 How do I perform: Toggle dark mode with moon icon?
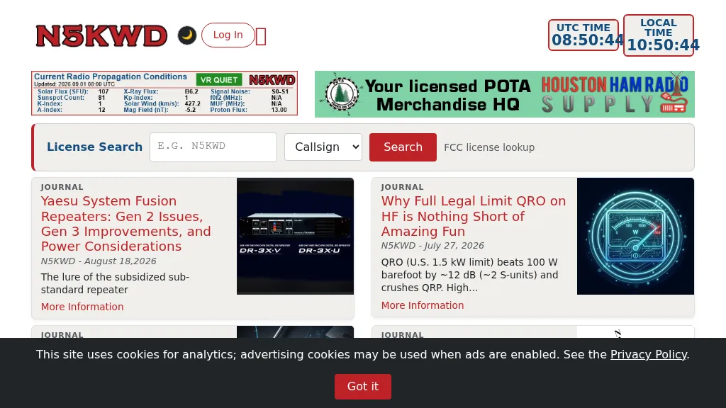pos(187,35)
